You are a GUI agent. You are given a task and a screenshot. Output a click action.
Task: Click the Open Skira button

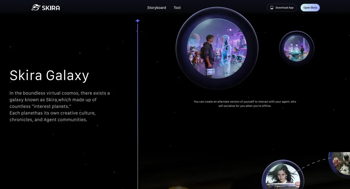pos(310,7)
